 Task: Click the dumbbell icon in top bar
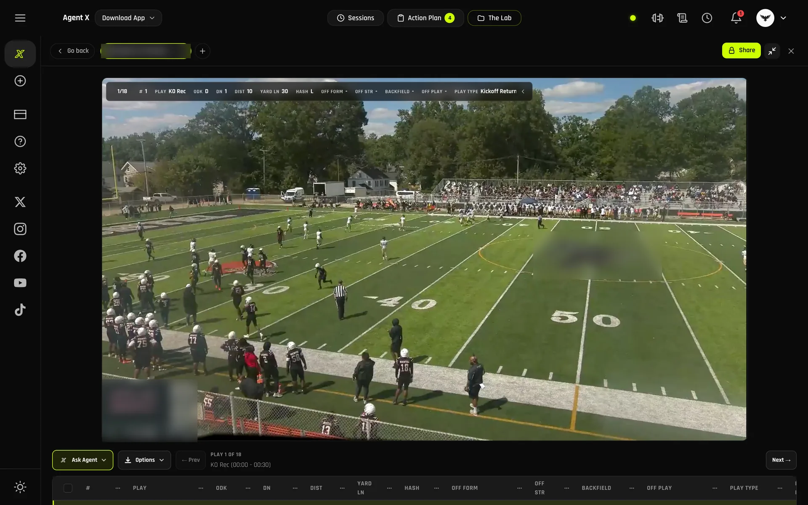tap(657, 18)
